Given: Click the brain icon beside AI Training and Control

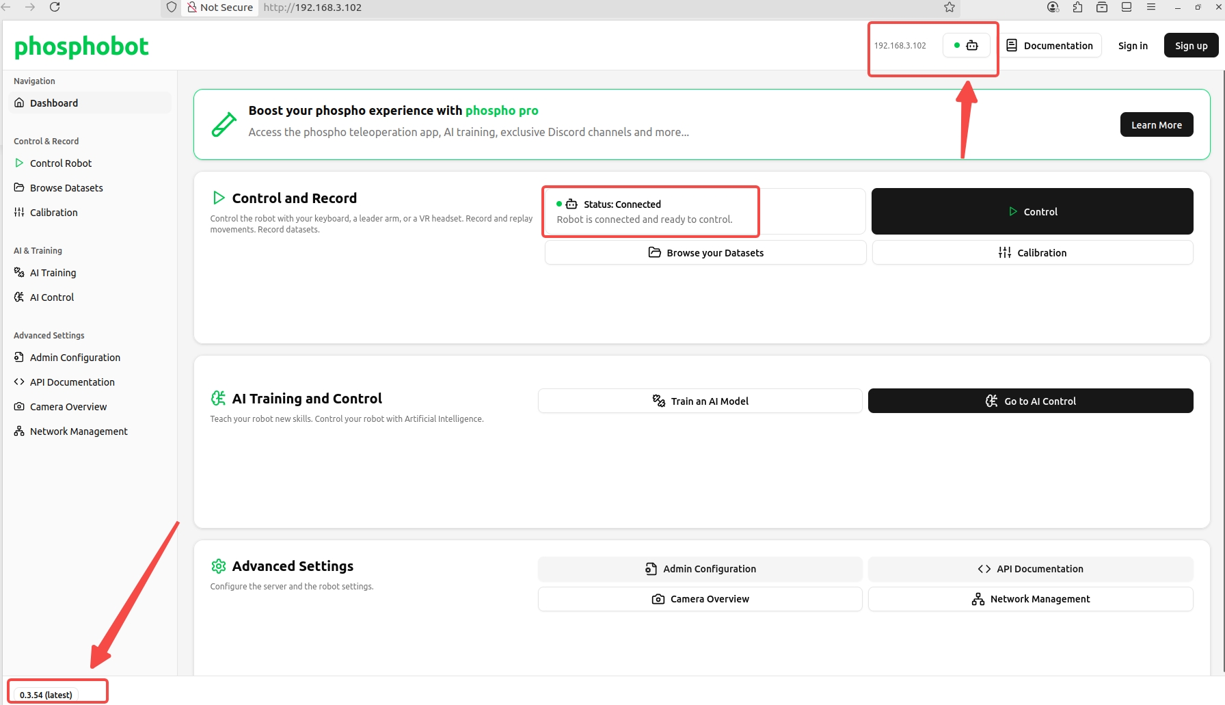Looking at the screenshot, I should point(219,398).
